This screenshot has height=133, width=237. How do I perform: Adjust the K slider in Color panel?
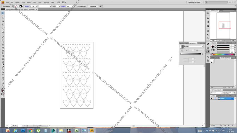point(223,52)
